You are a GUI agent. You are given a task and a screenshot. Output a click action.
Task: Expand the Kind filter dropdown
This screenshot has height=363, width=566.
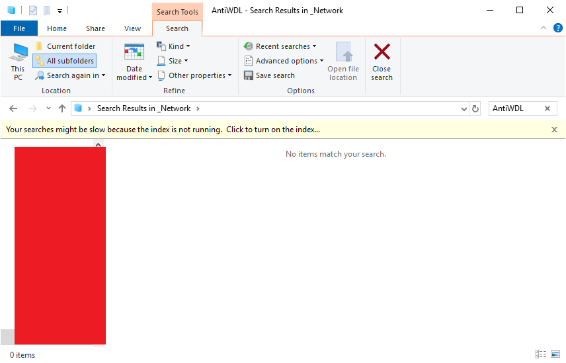173,46
